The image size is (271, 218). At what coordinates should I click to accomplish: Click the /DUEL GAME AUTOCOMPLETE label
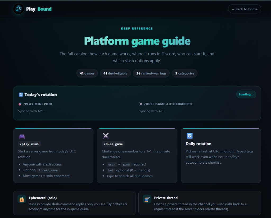point(169,104)
